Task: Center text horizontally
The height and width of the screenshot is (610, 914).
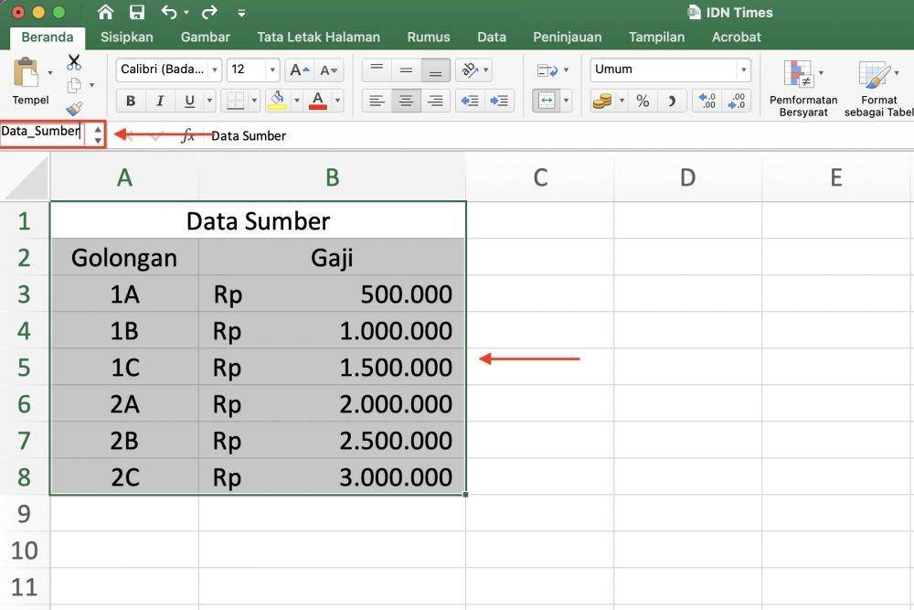Action: (407, 101)
